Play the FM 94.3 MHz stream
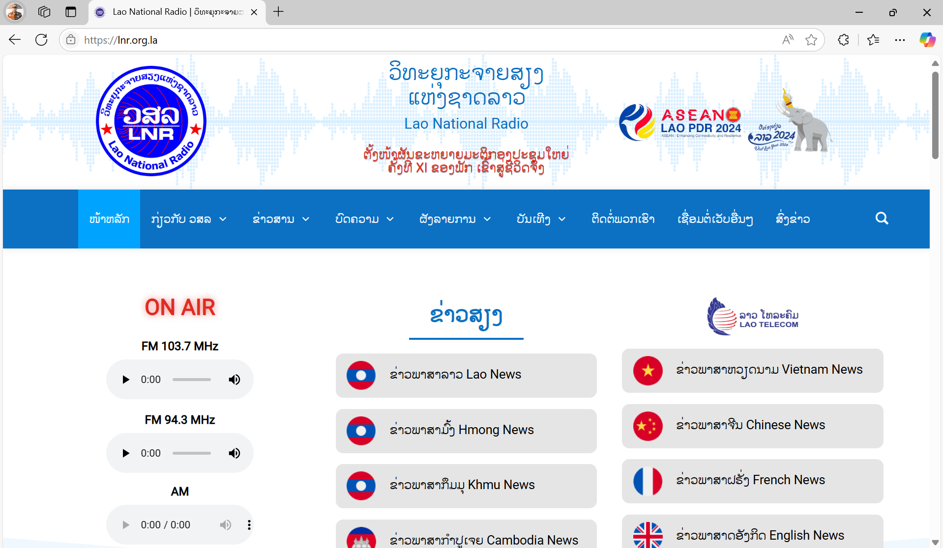943x548 pixels. 126,453
